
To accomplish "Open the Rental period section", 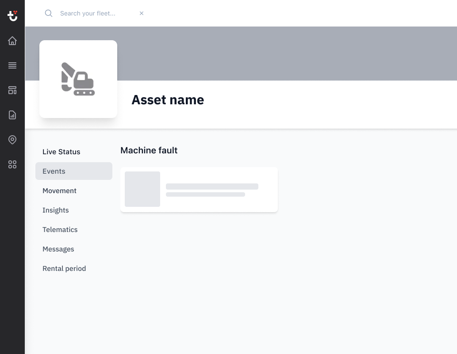I will point(64,268).
